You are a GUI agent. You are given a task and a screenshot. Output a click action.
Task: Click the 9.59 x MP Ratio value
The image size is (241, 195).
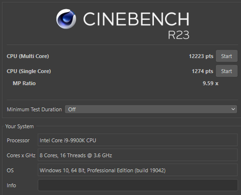211,83
